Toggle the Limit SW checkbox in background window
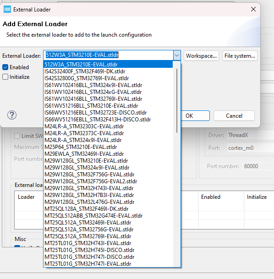 click(x=17, y=136)
